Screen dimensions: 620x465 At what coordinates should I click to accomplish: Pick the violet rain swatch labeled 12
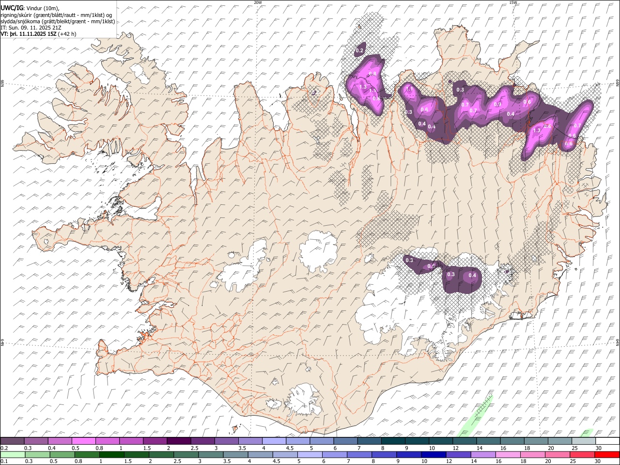(x=458, y=454)
